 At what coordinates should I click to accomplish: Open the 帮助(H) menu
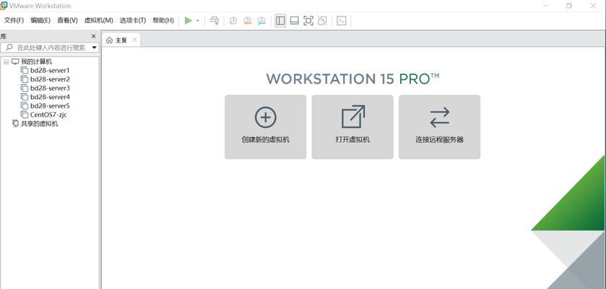163,20
